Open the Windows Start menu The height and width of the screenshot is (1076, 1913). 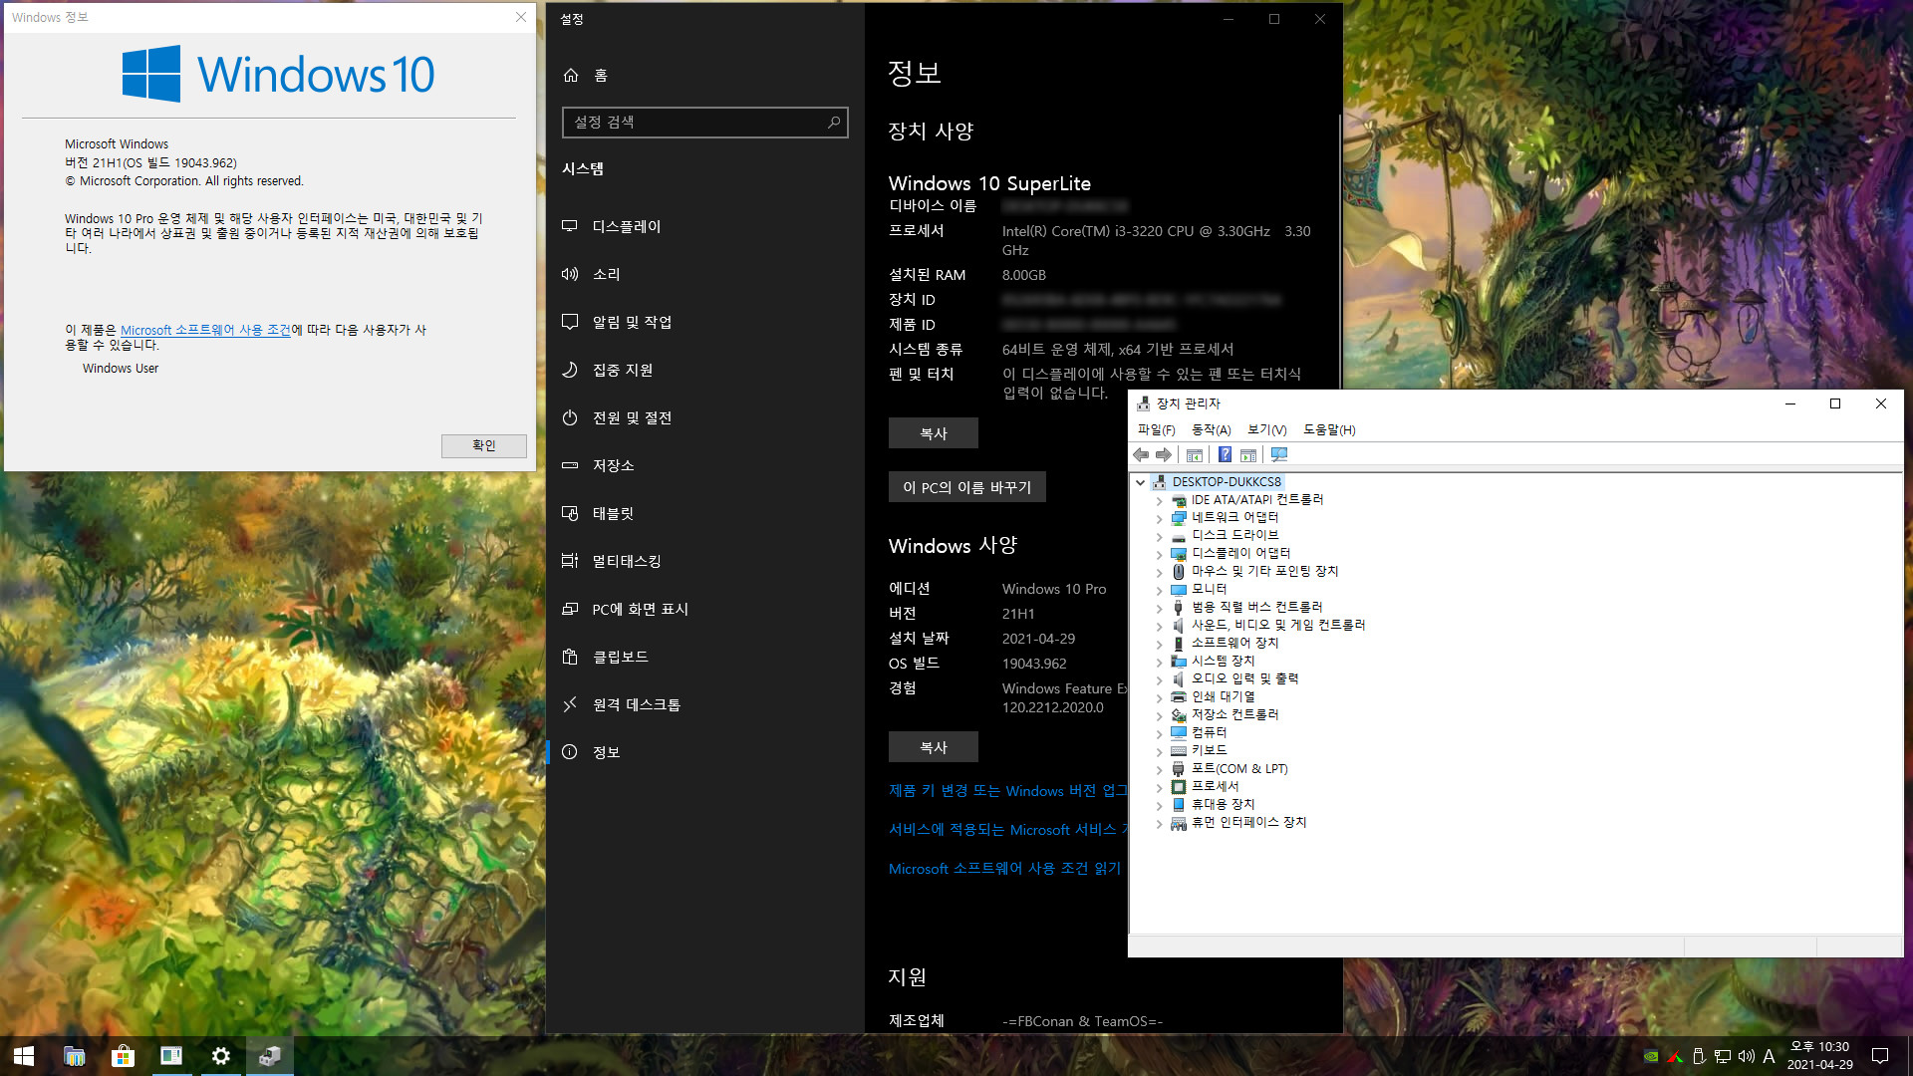[24, 1056]
